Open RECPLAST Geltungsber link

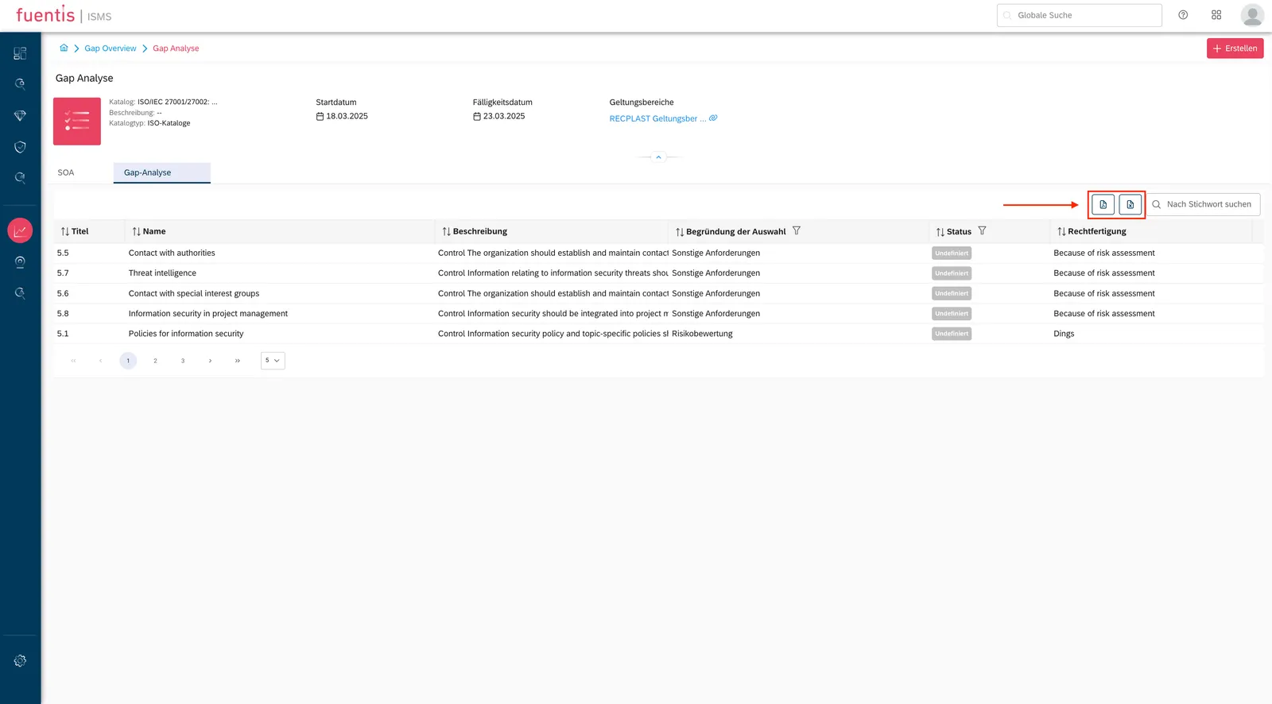tap(657, 118)
